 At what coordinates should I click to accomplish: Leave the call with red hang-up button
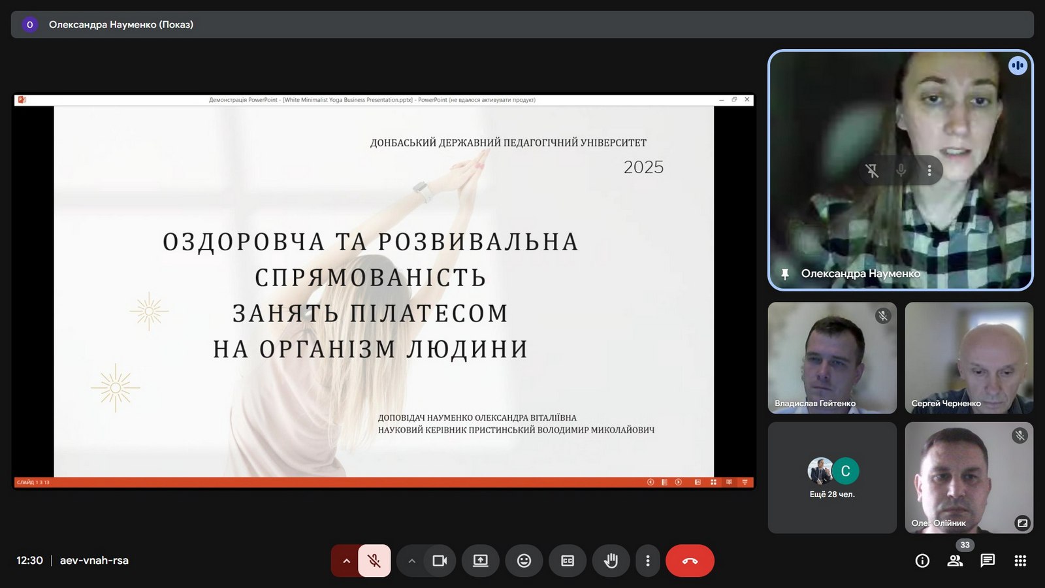pos(690,561)
